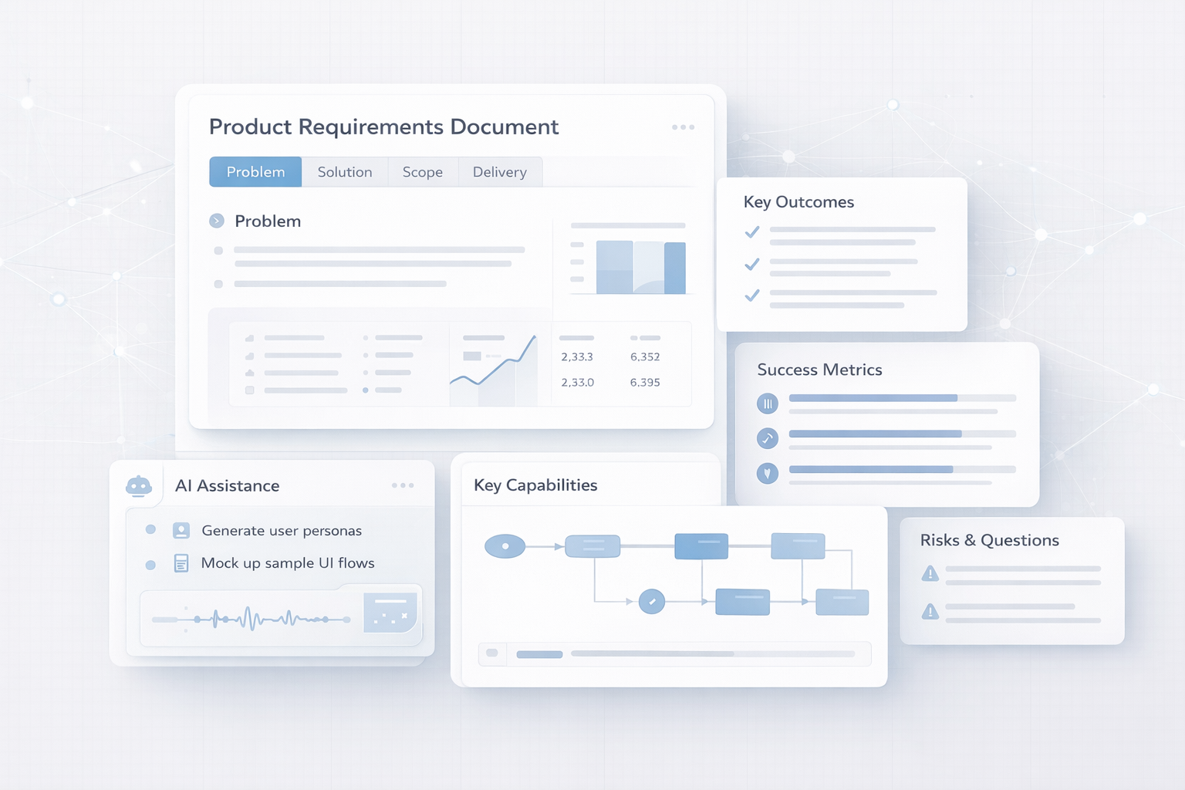Click the Generate user personas action
The width and height of the screenshot is (1185, 790).
[x=282, y=530]
